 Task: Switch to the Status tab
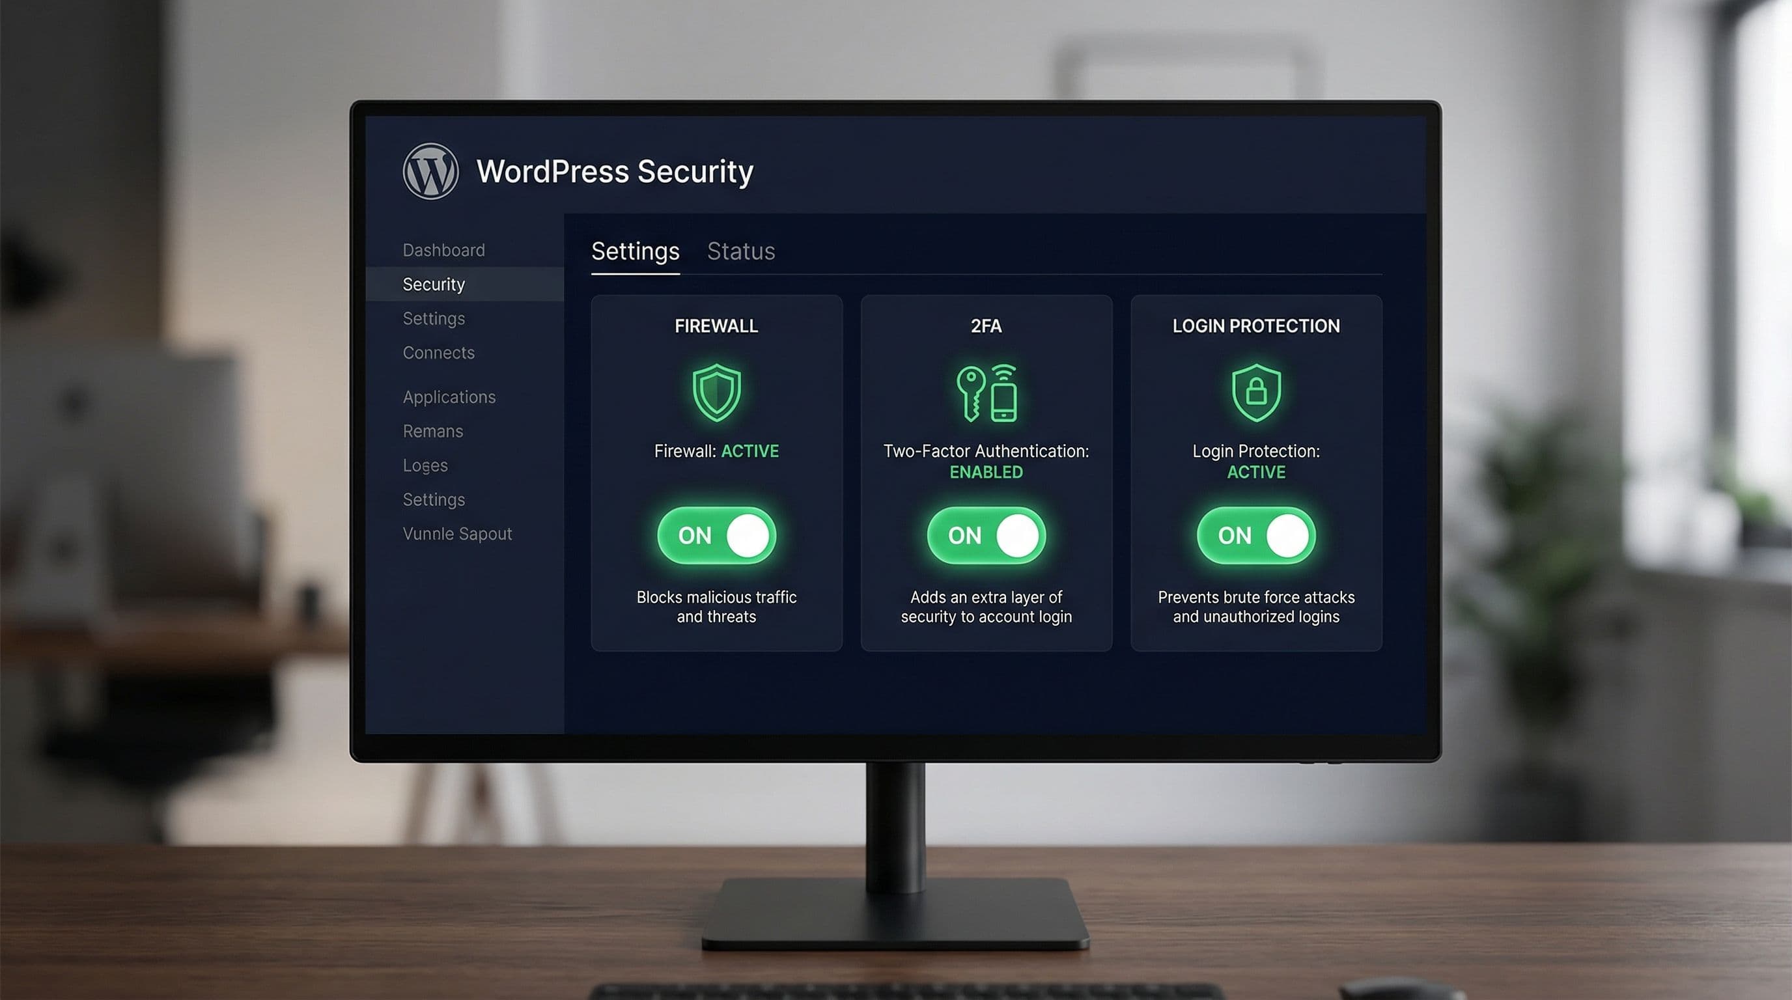pos(741,251)
